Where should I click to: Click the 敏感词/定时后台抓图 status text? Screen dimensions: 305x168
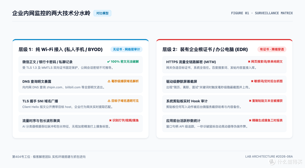click(268, 81)
